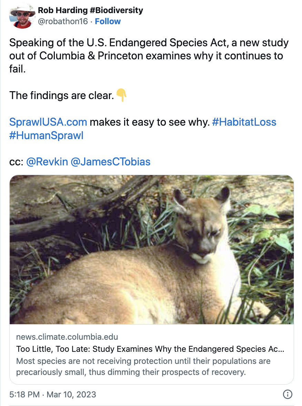Open the #HumanSprawl hashtag
The width and height of the screenshot is (302, 406).
pyautogui.click(x=46, y=135)
